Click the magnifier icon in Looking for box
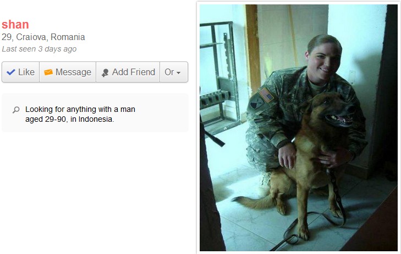This screenshot has width=401, height=254. pos(16,110)
